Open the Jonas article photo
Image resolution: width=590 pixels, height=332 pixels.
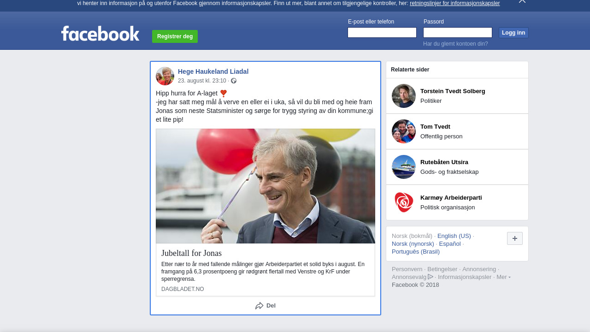265,186
